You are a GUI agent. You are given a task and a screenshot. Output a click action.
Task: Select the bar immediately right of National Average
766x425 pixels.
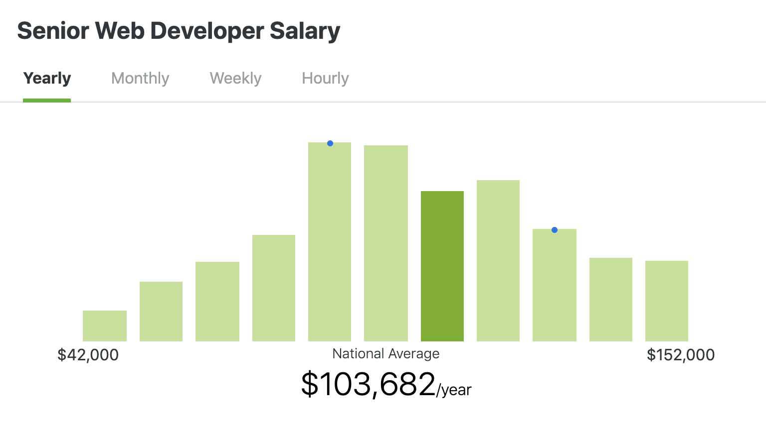[x=498, y=259]
